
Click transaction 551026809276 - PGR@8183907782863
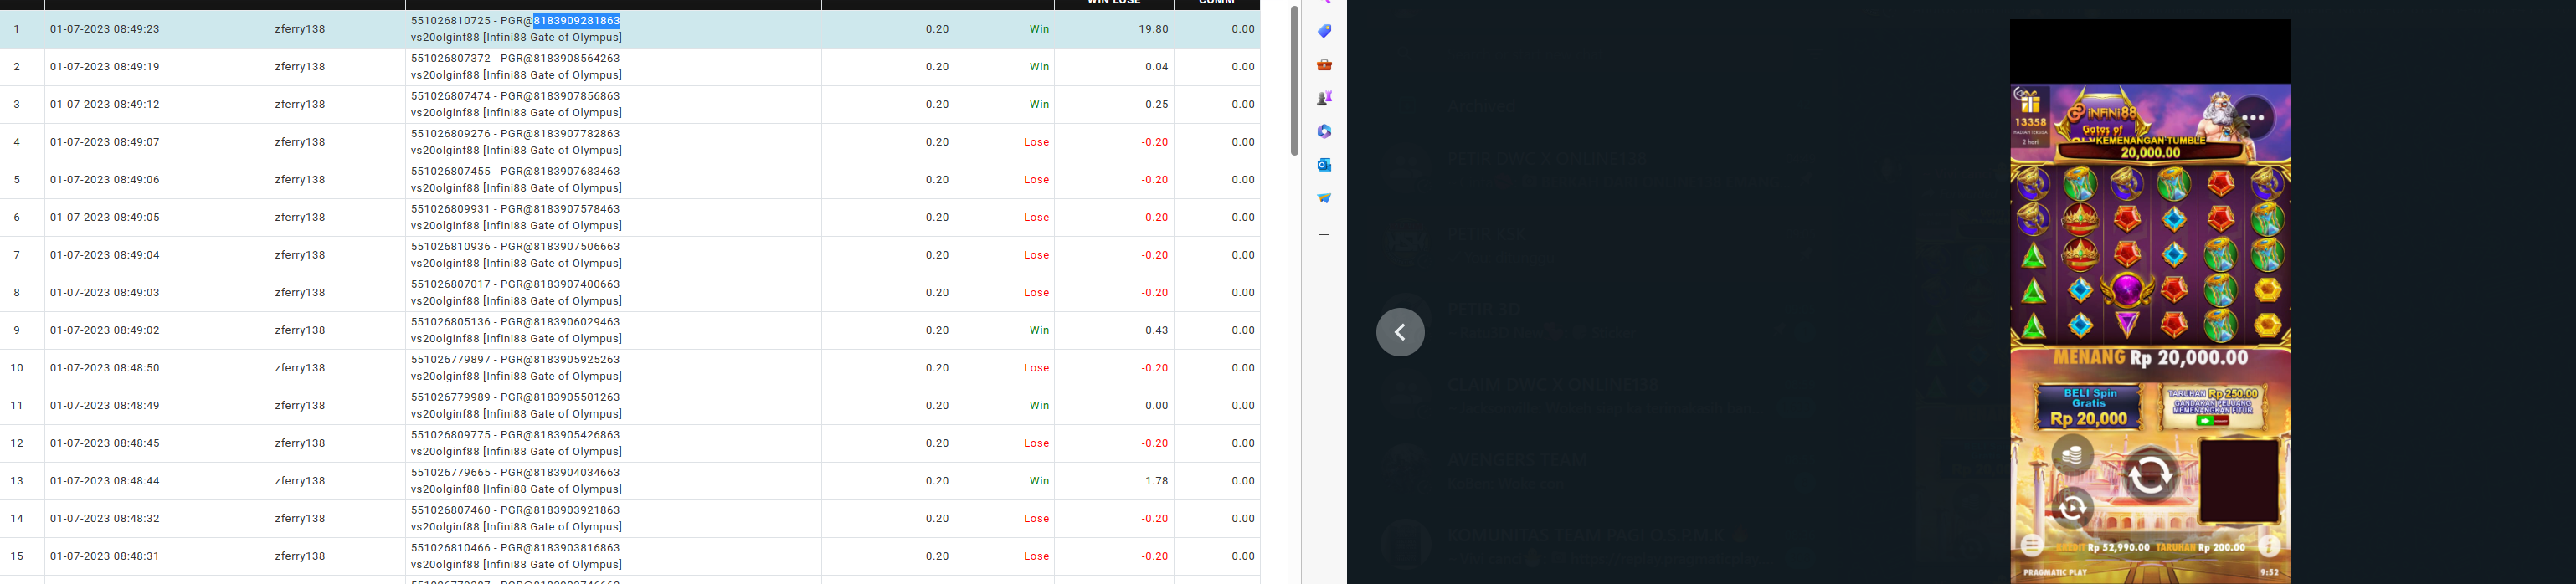(x=515, y=134)
